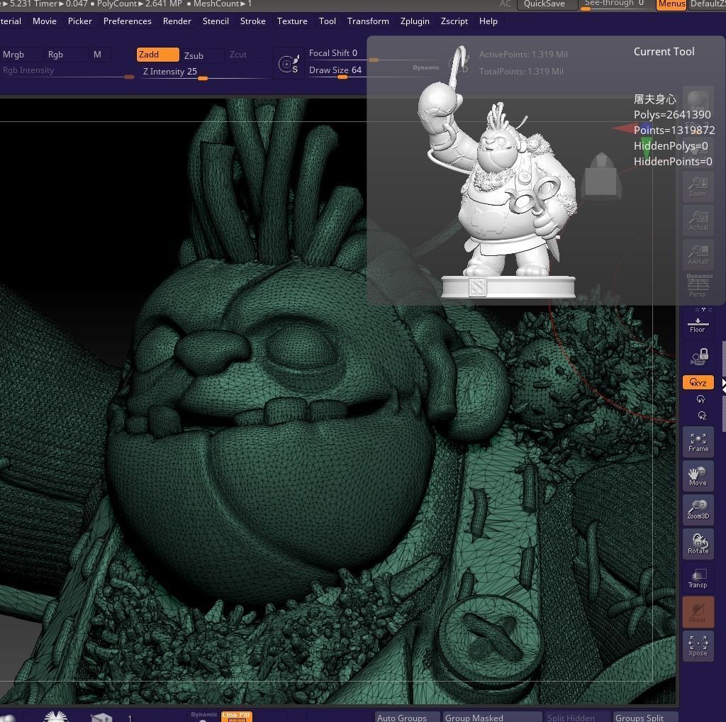The width and height of the screenshot is (726, 722).
Task: Click the HiddenPolys=0 text
Action: coord(671,146)
